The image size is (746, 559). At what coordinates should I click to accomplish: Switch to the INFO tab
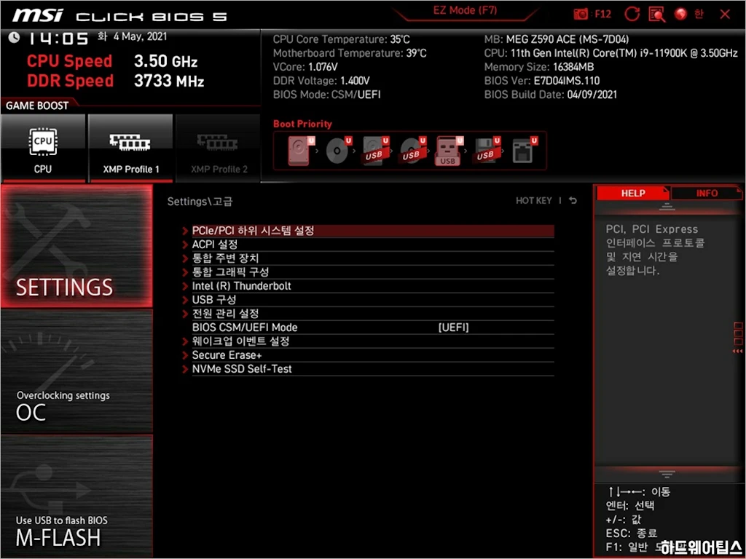click(707, 194)
